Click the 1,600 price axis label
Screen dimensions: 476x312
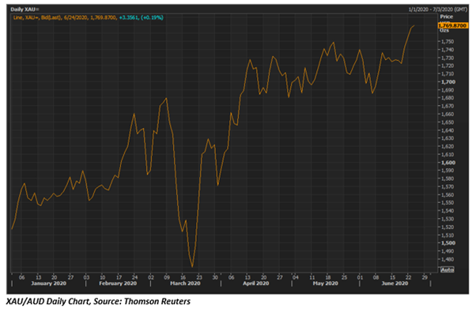448,163
